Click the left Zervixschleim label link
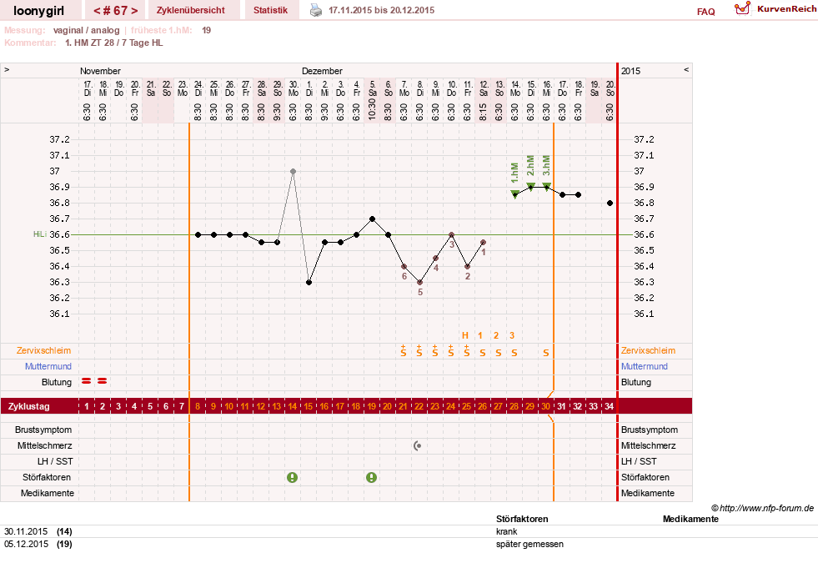Screen dimensions: 818x568 click(x=44, y=351)
